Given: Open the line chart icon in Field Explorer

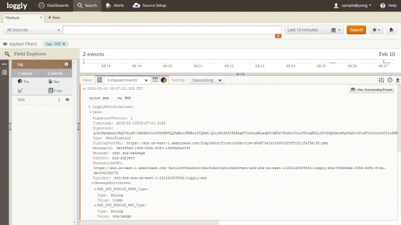Looking at the screenshot, I should 21,90.
